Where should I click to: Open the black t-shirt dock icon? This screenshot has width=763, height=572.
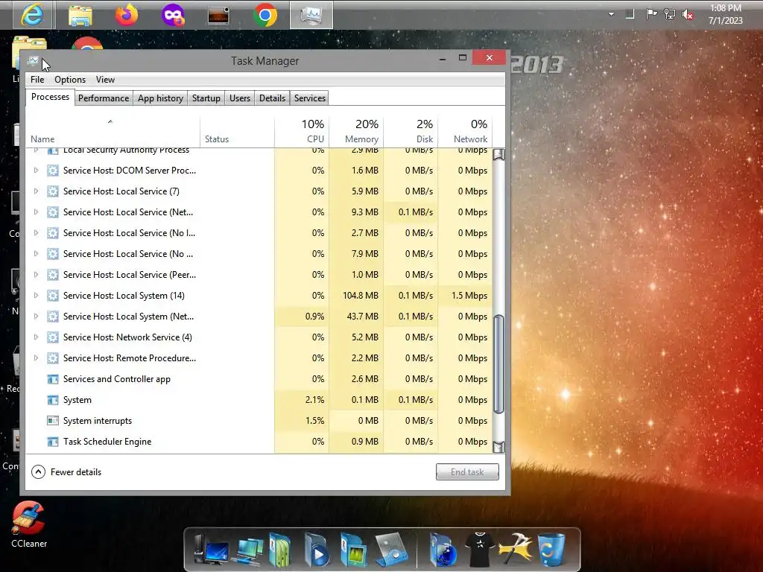(x=480, y=550)
